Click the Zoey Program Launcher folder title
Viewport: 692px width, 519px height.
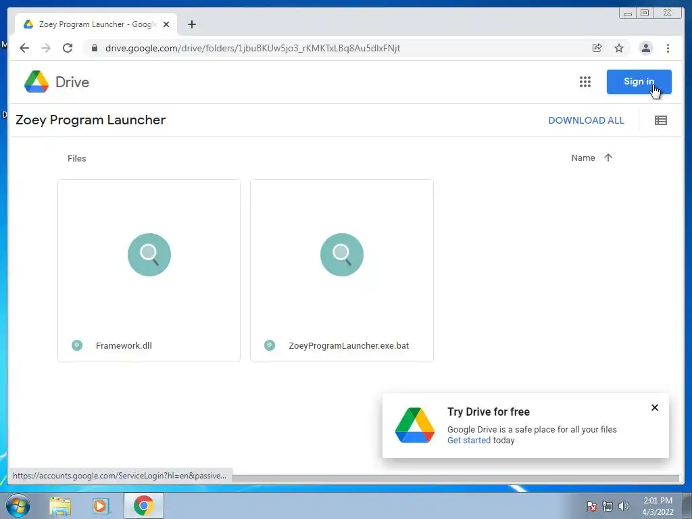[91, 120]
